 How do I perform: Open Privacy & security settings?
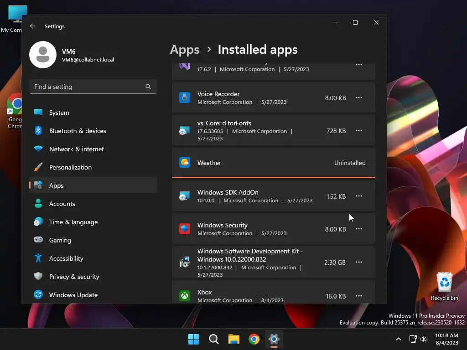(93, 277)
